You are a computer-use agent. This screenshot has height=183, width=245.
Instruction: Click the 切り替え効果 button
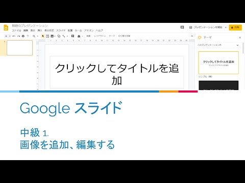coord(124,36)
